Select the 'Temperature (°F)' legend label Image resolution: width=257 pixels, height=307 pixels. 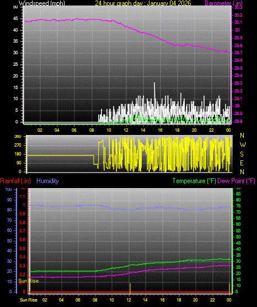194,181
